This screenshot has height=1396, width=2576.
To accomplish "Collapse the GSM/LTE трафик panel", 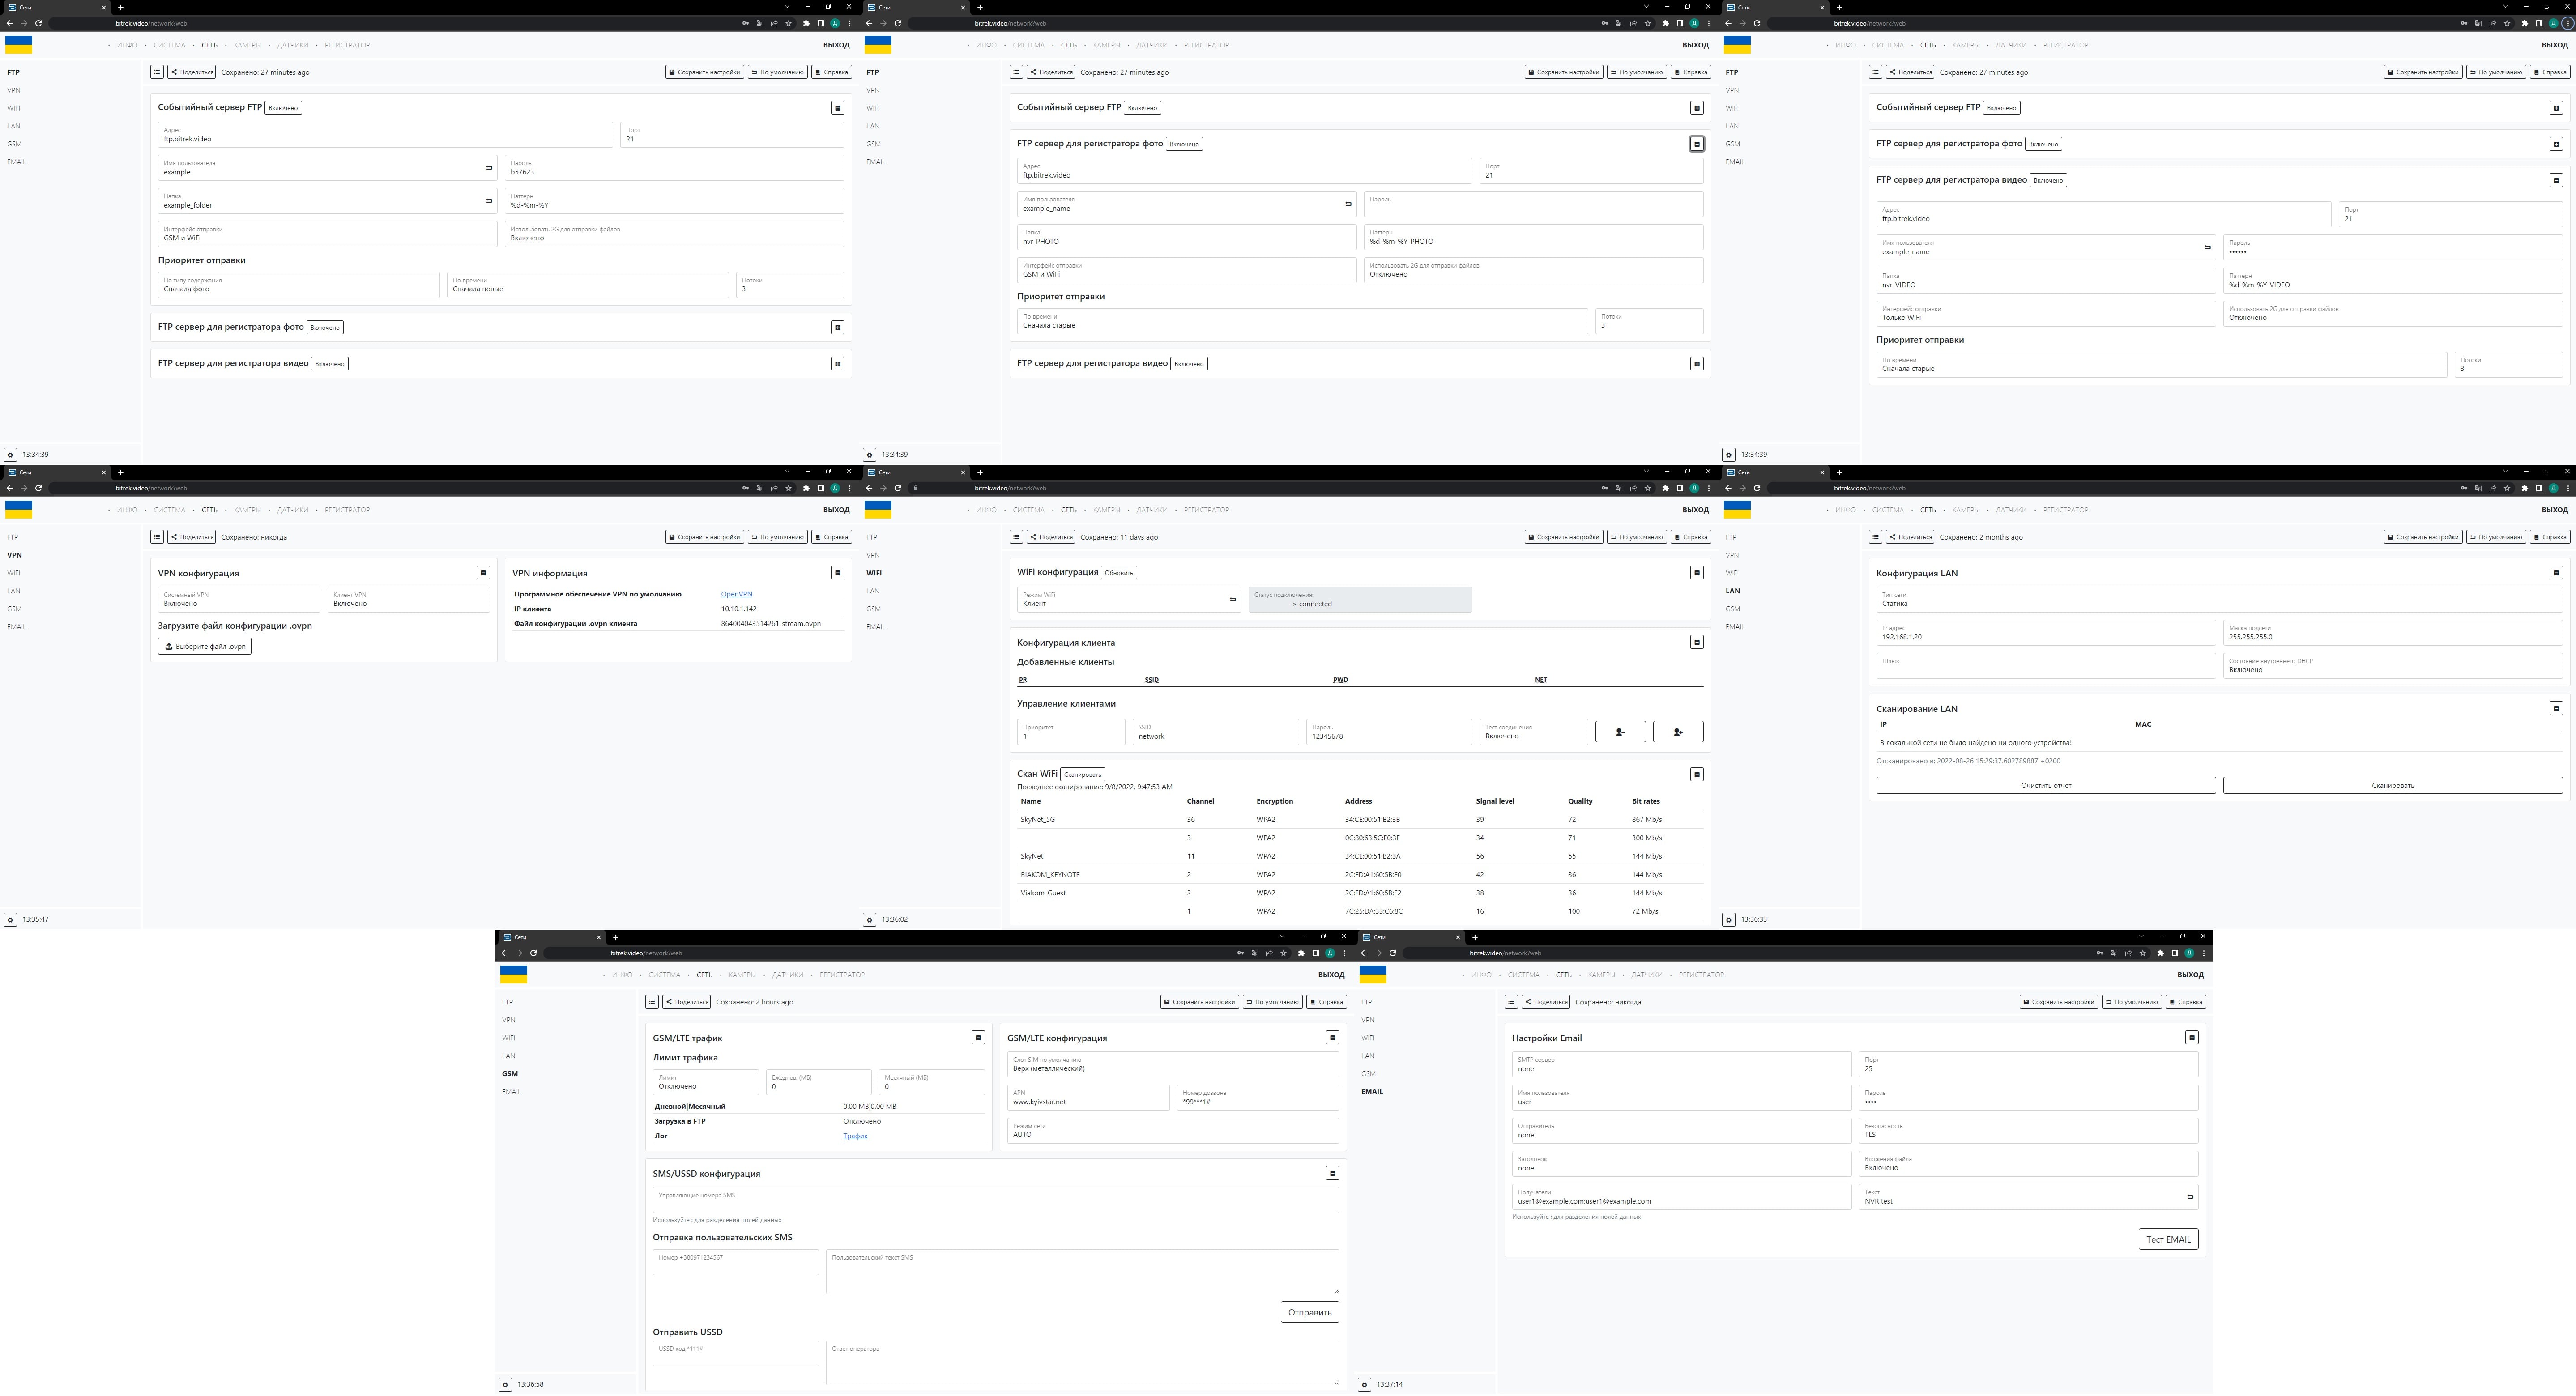I will (978, 1038).
